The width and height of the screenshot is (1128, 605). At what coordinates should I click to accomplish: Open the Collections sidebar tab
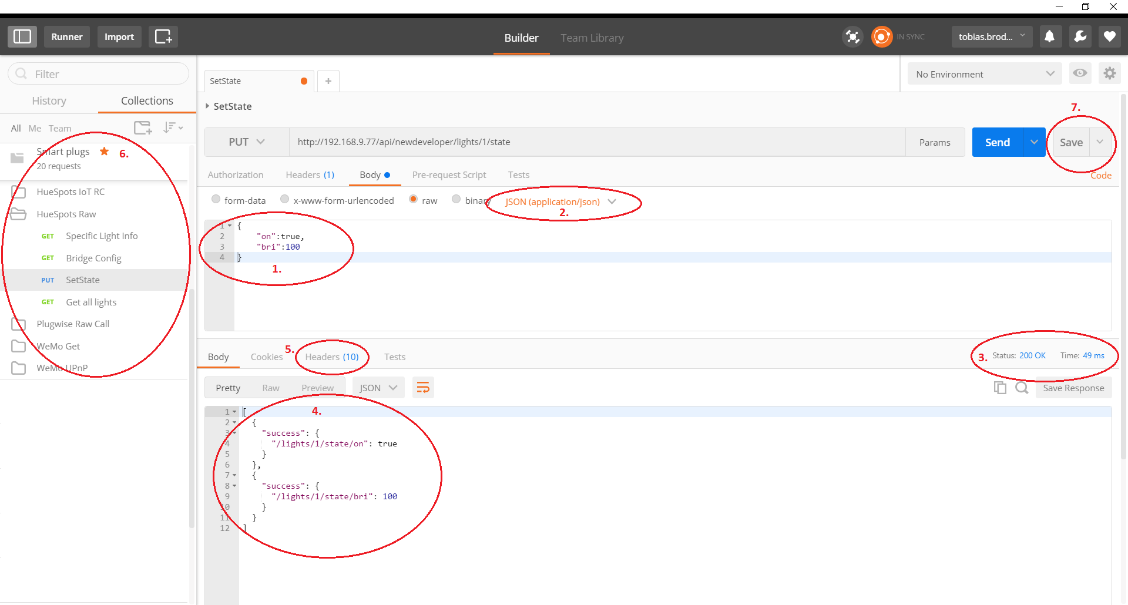(x=147, y=101)
